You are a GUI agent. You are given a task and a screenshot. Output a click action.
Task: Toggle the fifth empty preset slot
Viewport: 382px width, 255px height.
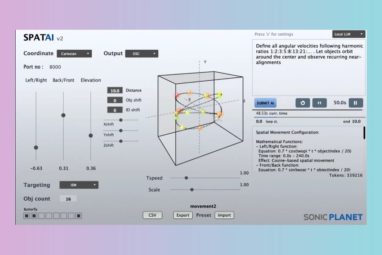pos(71,216)
